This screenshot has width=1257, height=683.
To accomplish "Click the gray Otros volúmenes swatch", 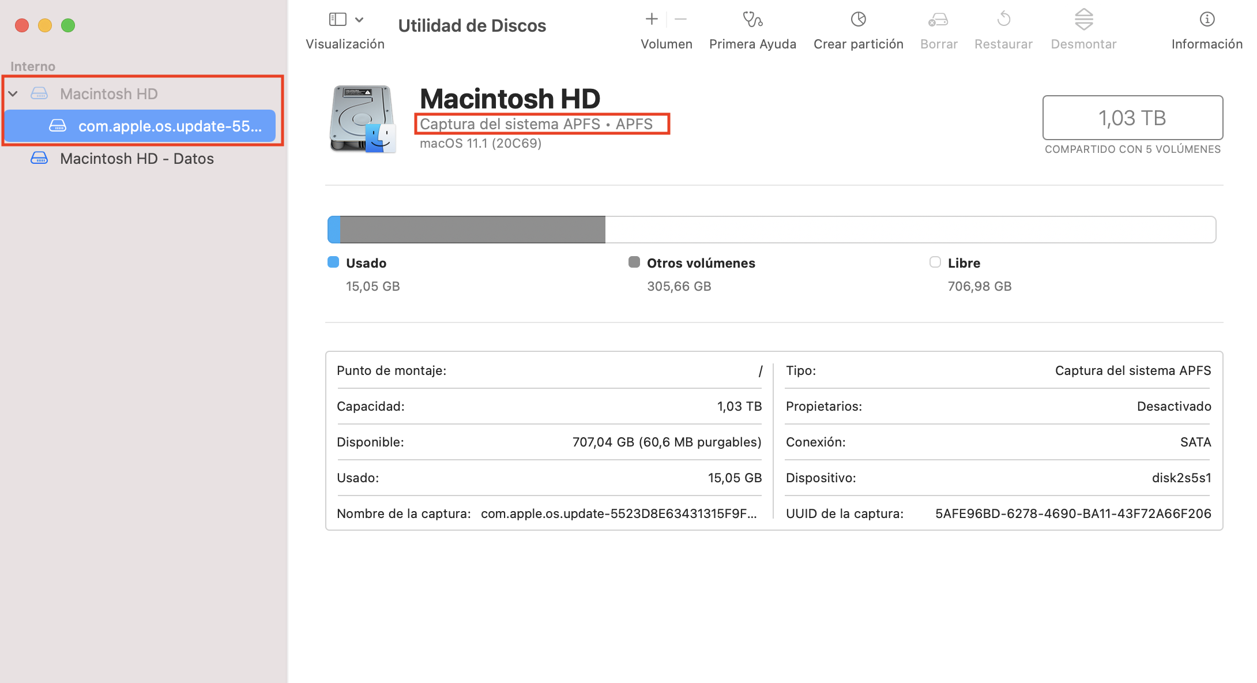I will 634,262.
